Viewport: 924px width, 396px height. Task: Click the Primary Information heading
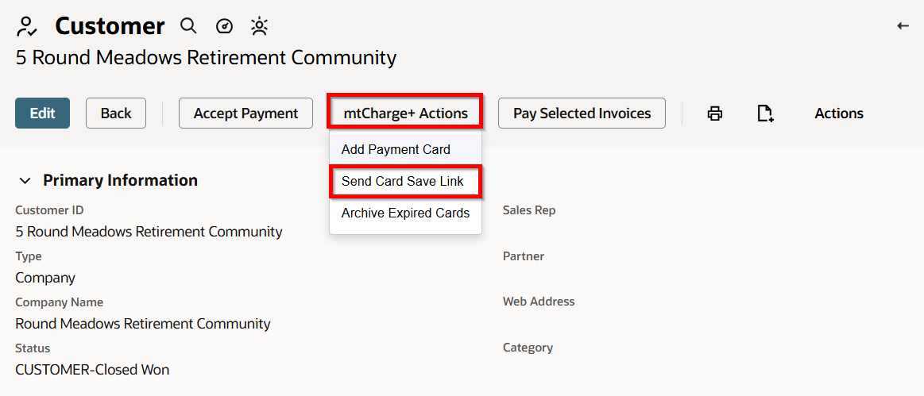(x=120, y=180)
